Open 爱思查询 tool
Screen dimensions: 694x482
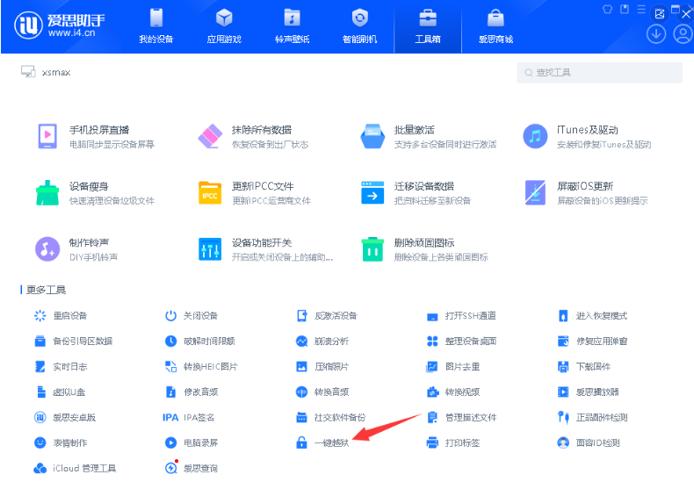(x=192, y=468)
